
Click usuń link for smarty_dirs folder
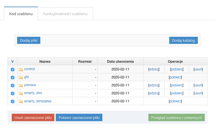point(198,93)
